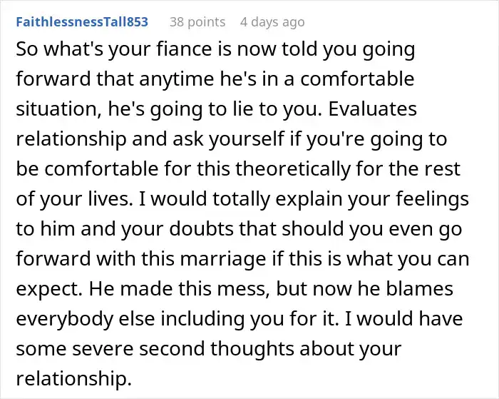
Task: Open the '4 days ago' timestamp permalink
Action: [273, 21]
